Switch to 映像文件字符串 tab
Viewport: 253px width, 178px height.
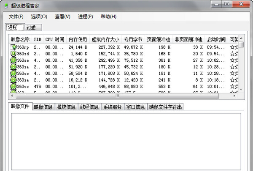pos(165,107)
